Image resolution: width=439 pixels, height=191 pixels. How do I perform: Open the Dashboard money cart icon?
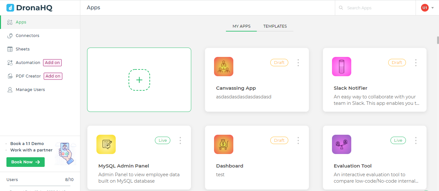(x=224, y=144)
